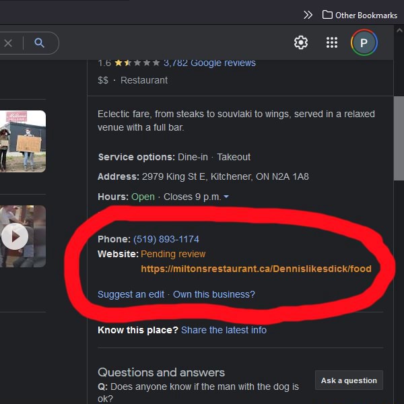Show hidden bookmarks via double chevron
The image size is (404, 404).
(x=308, y=15)
